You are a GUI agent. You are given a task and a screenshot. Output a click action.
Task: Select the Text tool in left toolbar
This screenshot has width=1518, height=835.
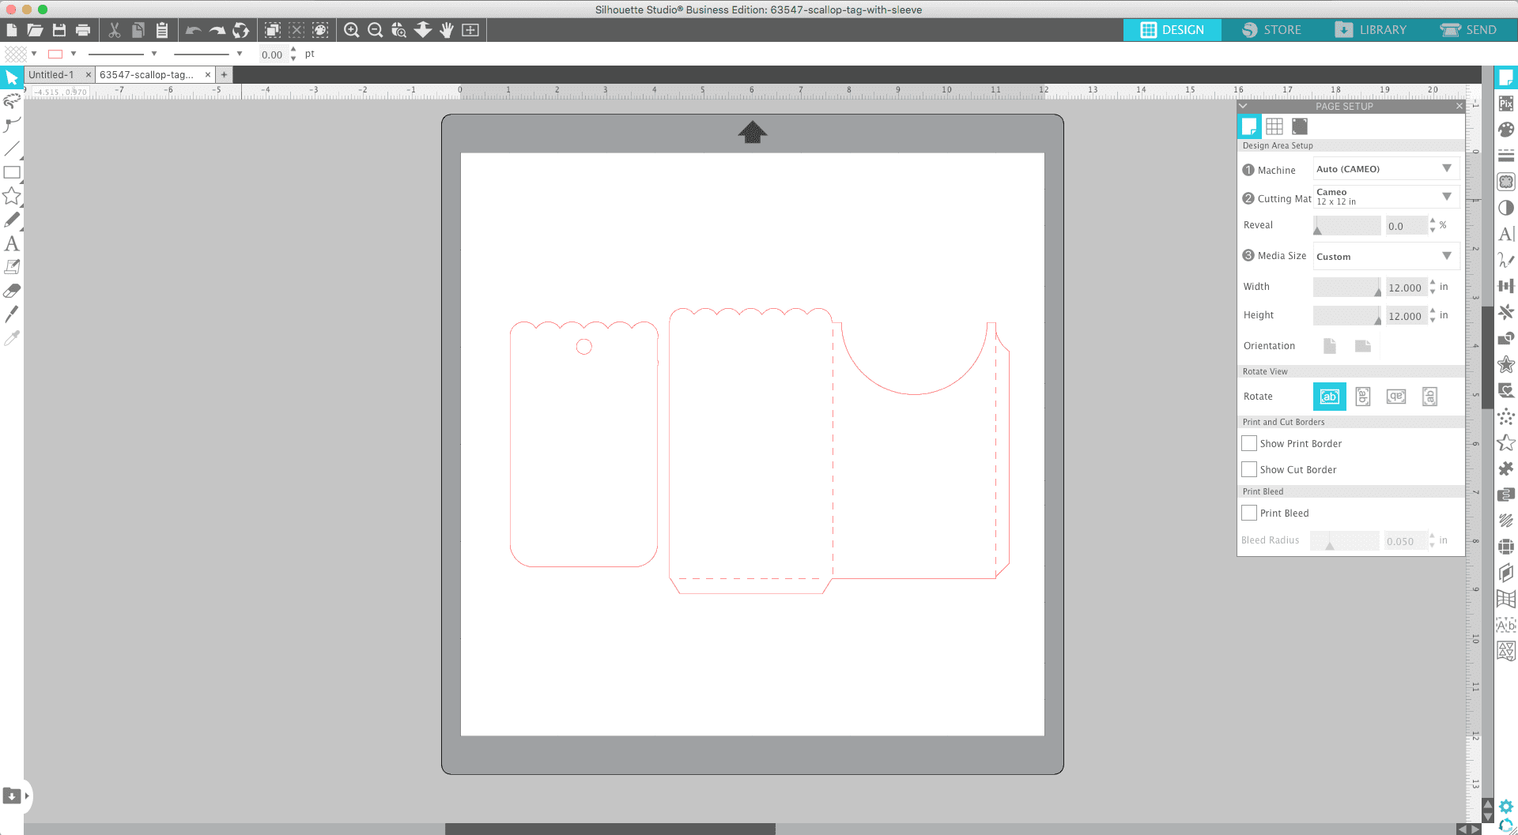[x=12, y=243]
